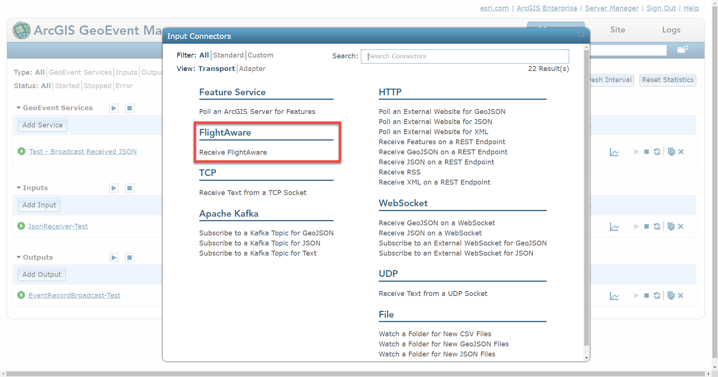Start the JsonReceiver-Test input with its play icon
Screen dimensions: 718x377
(x=636, y=226)
